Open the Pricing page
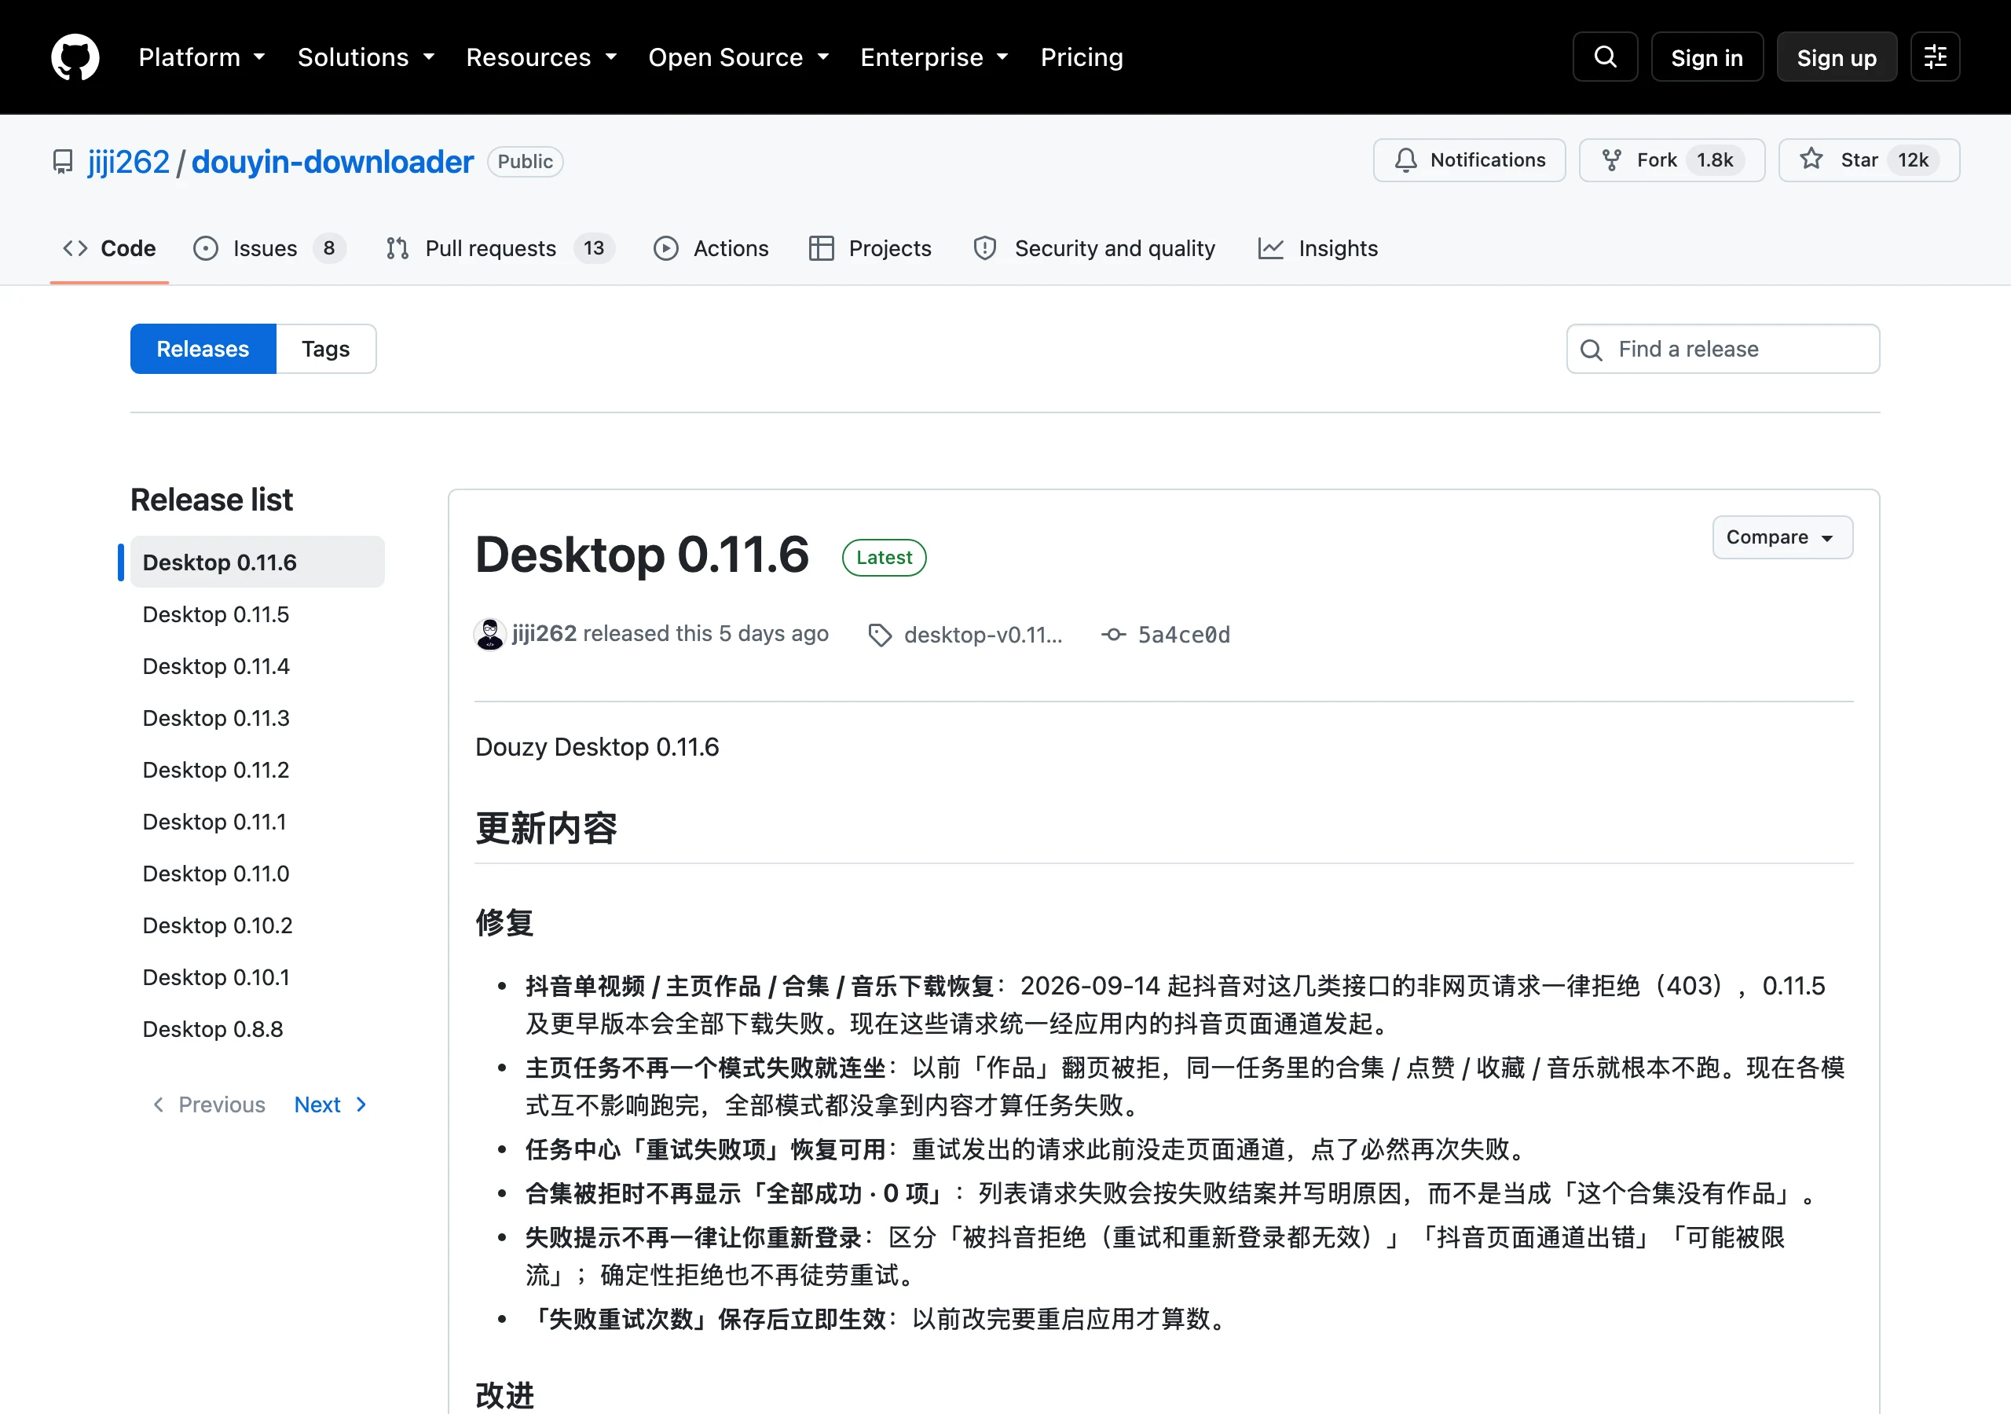The height and width of the screenshot is (1414, 2011). click(1082, 57)
